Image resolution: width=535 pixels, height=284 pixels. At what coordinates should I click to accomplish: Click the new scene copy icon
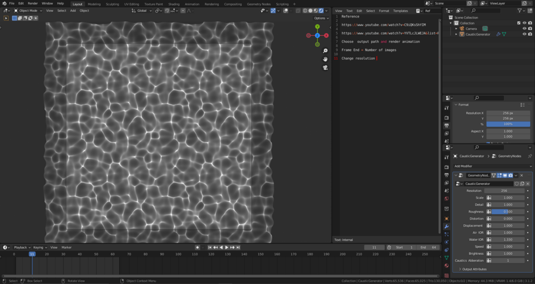click(x=469, y=3)
